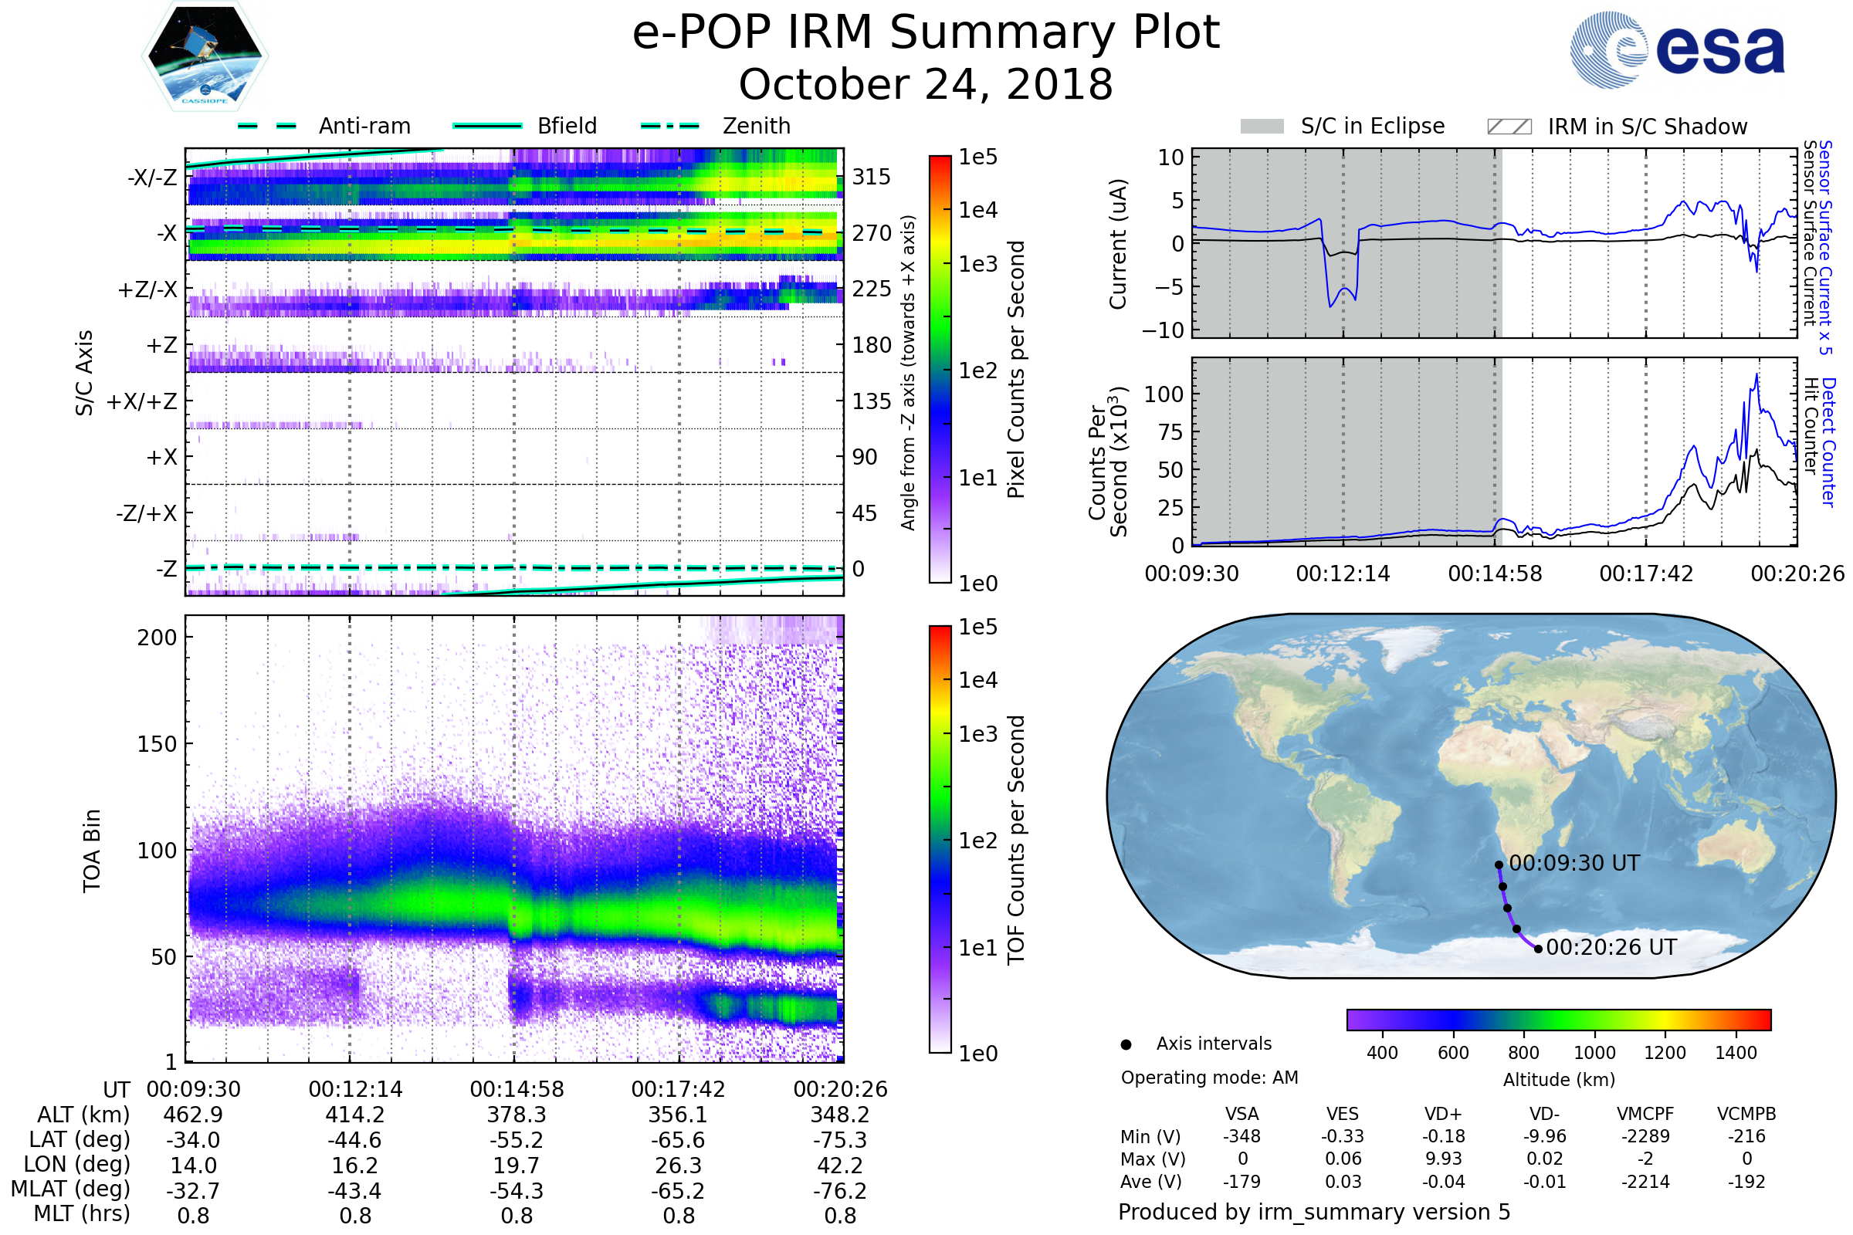Image resolution: width=1853 pixels, height=1235 pixels.
Task: Click the VMCPF voltage column header
Action: pyautogui.click(x=1645, y=1114)
